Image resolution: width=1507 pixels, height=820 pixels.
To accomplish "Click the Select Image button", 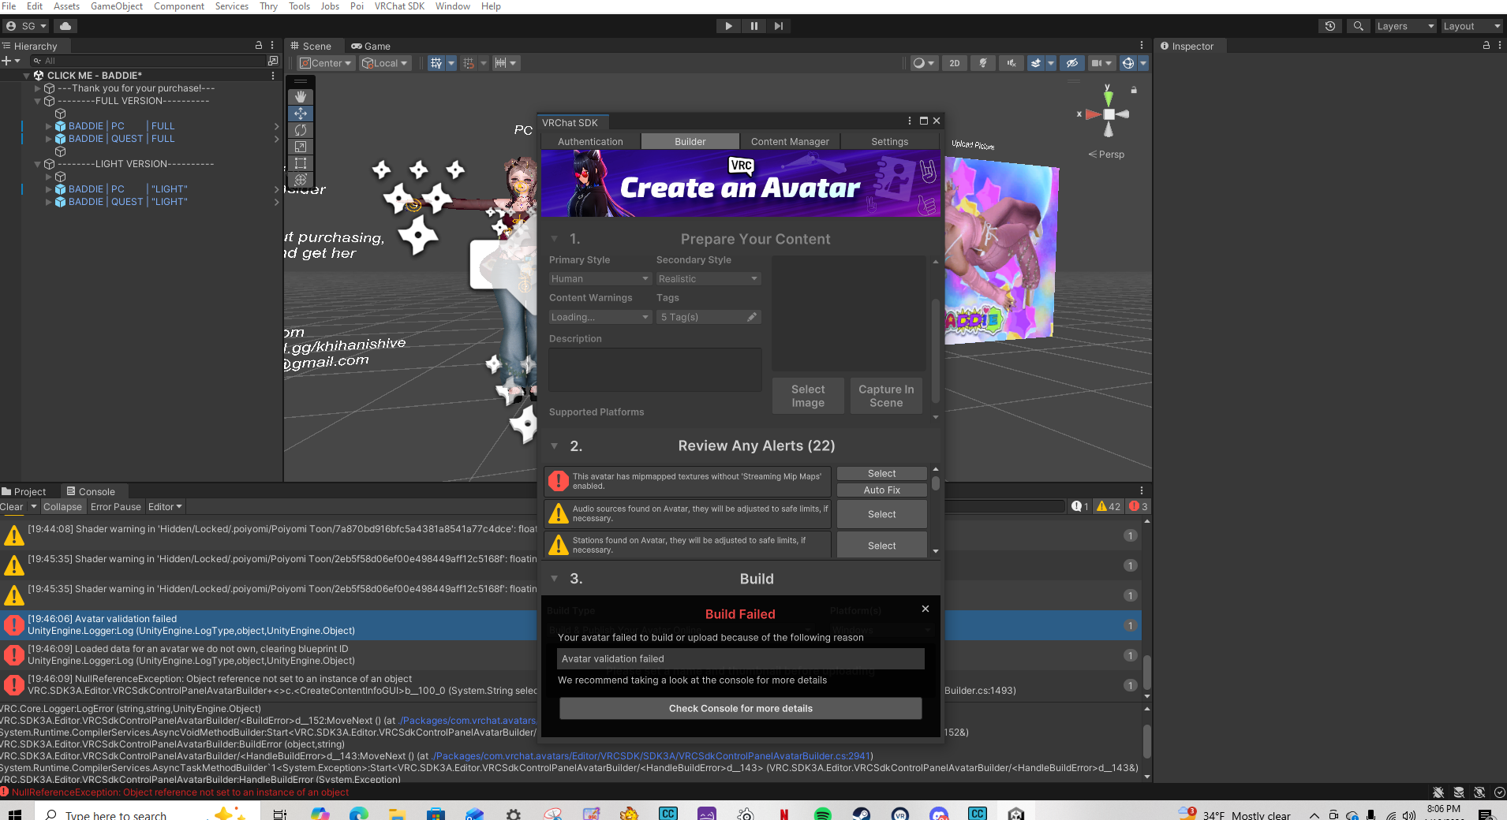I will click(808, 396).
